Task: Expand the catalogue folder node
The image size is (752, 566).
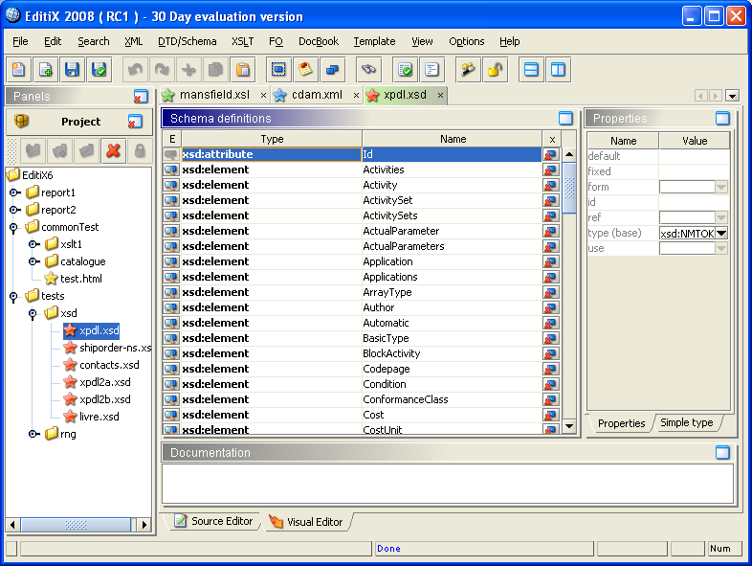Action: [34, 261]
